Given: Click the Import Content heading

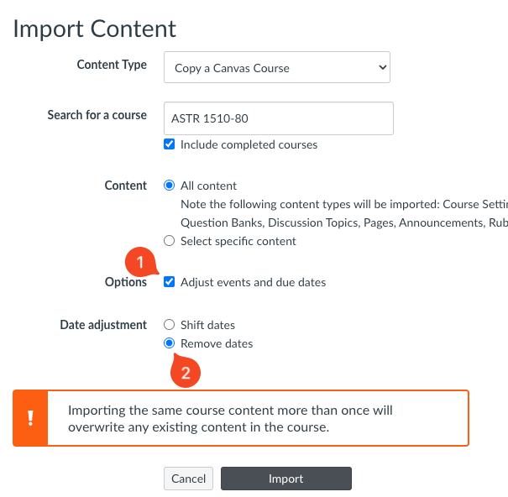Looking at the screenshot, I should pos(95,29).
